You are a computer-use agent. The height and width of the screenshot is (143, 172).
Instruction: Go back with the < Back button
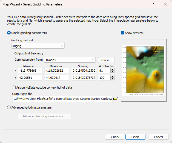(x=115, y=137)
